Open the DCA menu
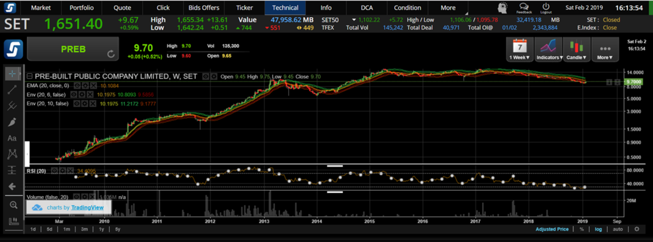653x242 pixels. [367, 8]
